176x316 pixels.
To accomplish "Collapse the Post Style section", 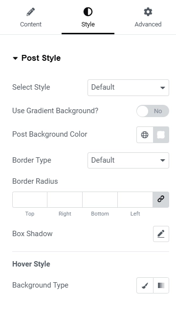I will (x=36, y=58).
